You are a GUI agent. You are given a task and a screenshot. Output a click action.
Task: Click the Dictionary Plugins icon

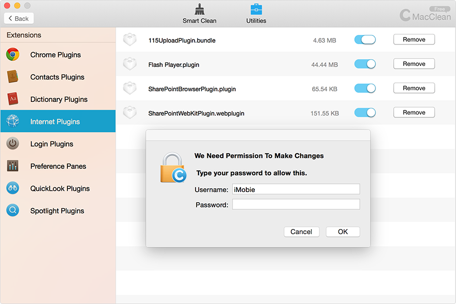(x=13, y=99)
